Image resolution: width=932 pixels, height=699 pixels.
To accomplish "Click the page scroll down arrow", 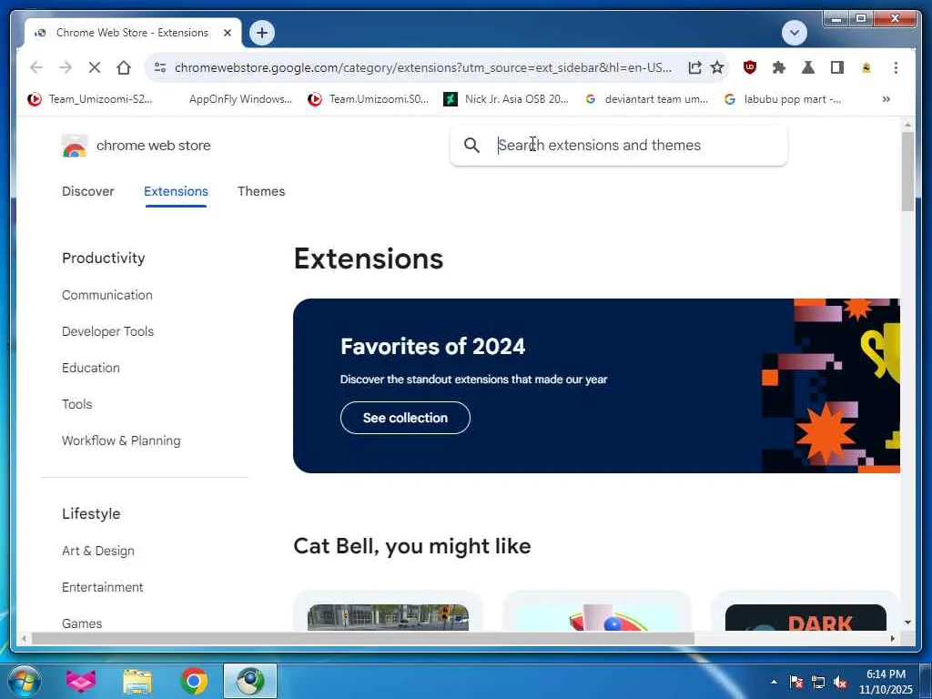I will coord(907,623).
